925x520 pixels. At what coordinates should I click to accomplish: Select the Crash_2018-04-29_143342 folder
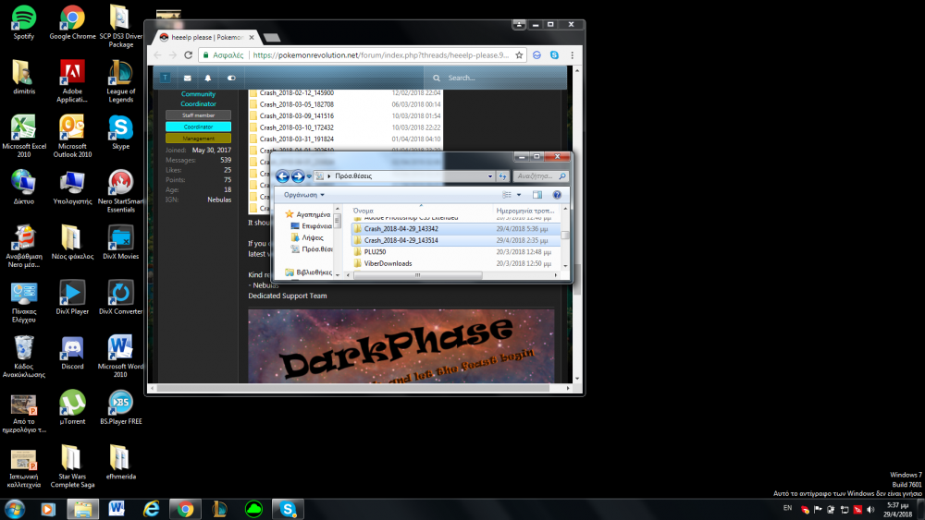click(x=401, y=228)
